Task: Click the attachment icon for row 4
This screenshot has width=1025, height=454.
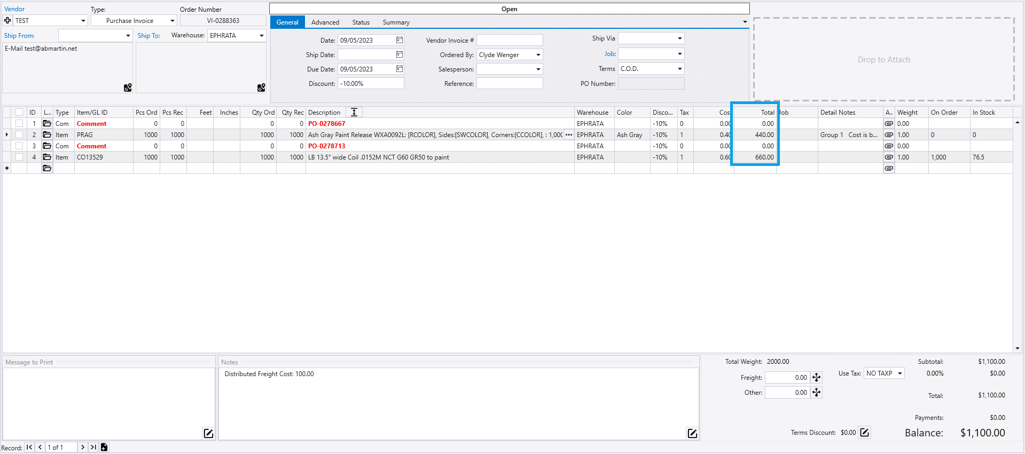Action: 889,157
